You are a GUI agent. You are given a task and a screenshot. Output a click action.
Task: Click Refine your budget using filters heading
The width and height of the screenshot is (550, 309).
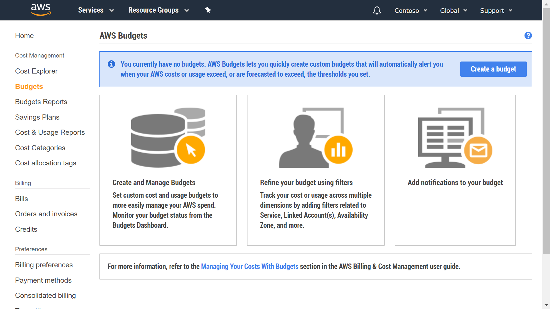click(306, 183)
